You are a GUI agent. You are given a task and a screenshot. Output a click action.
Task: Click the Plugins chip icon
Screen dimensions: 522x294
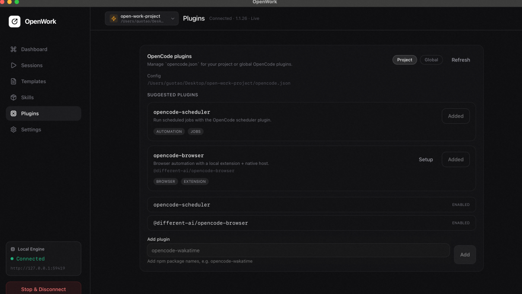14,114
